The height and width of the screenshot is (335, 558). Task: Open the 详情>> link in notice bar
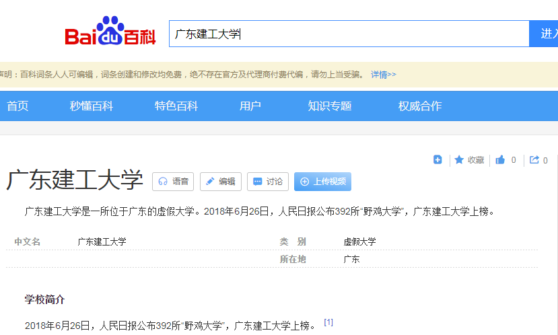pyautogui.click(x=383, y=75)
